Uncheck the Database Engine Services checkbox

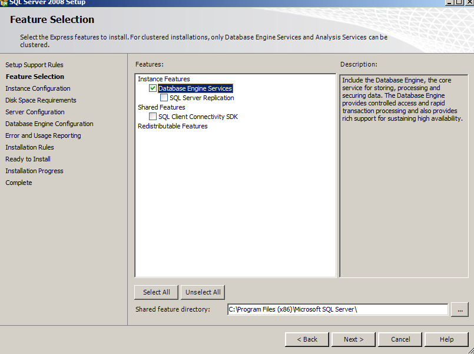pyautogui.click(x=153, y=88)
